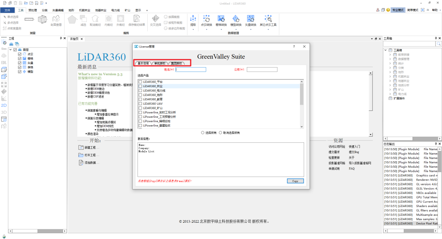Screen dimensions: 442x239
Task: Switch to the 单机授权 tab in License dialog
Action: 160,63
